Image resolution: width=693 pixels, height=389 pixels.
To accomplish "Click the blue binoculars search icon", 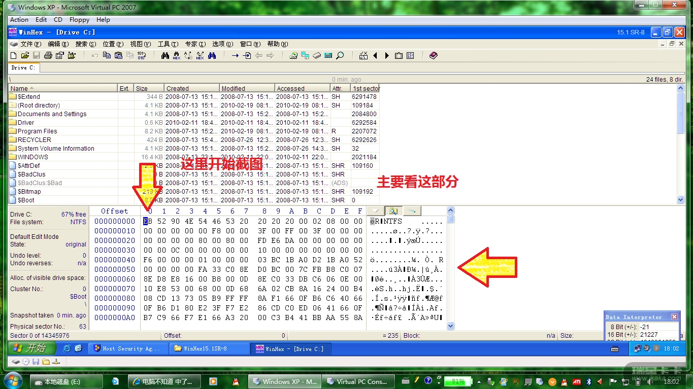I will [x=212, y=55].
